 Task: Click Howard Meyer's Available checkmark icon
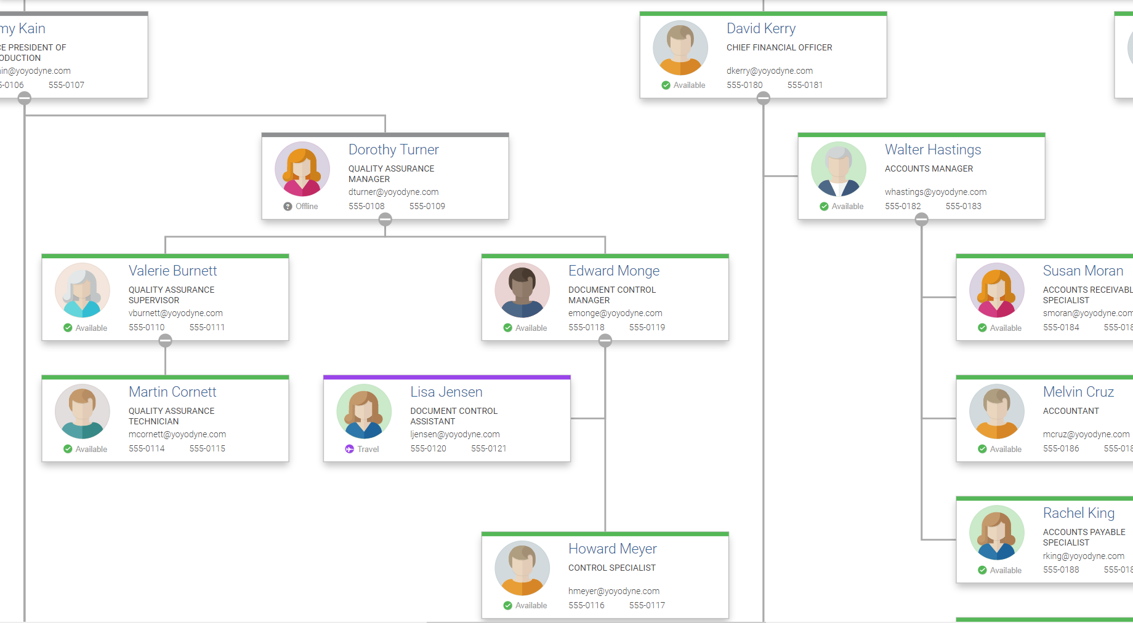tap(507, 606)
